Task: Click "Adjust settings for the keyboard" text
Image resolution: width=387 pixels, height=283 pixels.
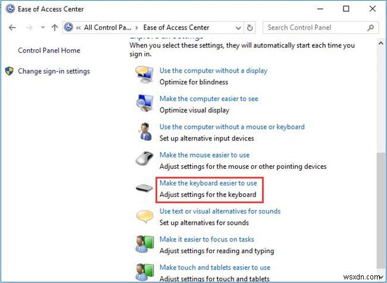Action: (208, 194)
